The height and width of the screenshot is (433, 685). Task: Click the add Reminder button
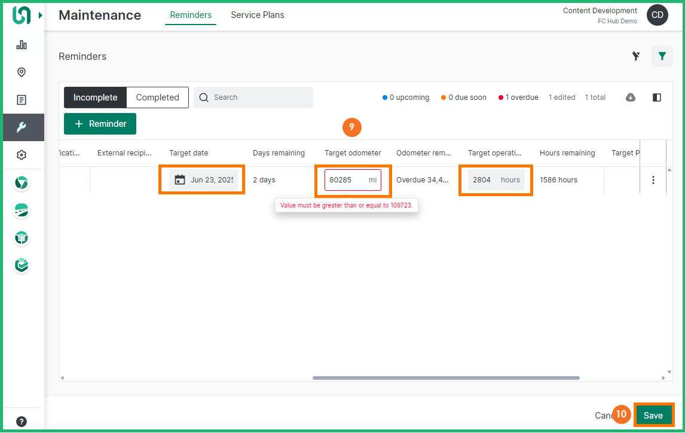click(100, 124)
